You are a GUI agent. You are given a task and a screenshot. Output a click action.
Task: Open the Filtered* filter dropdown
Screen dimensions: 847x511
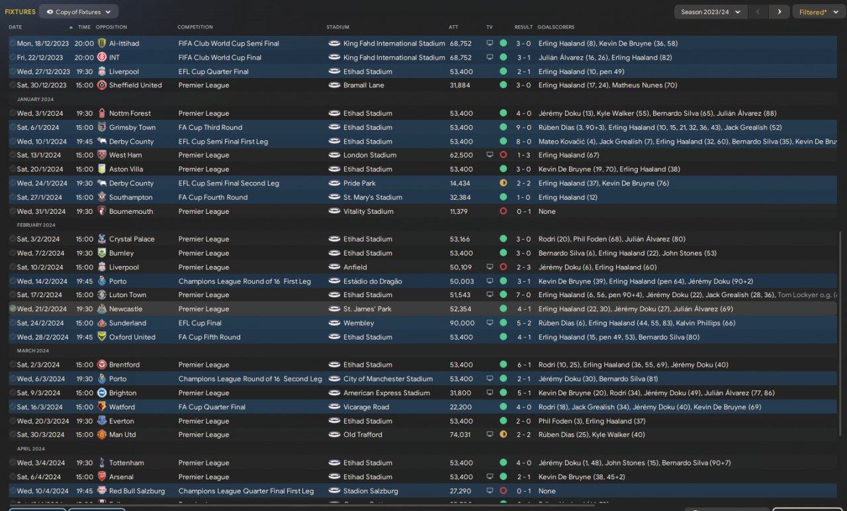click(x=819, y=12)
